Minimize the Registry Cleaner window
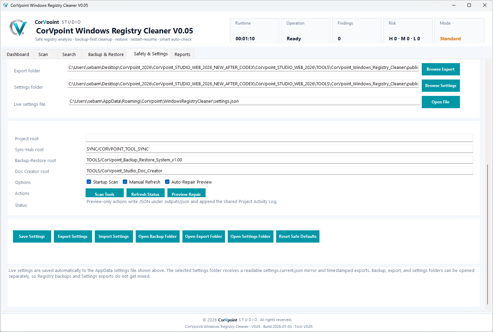 pyautogui.click(x=454, y=5)
